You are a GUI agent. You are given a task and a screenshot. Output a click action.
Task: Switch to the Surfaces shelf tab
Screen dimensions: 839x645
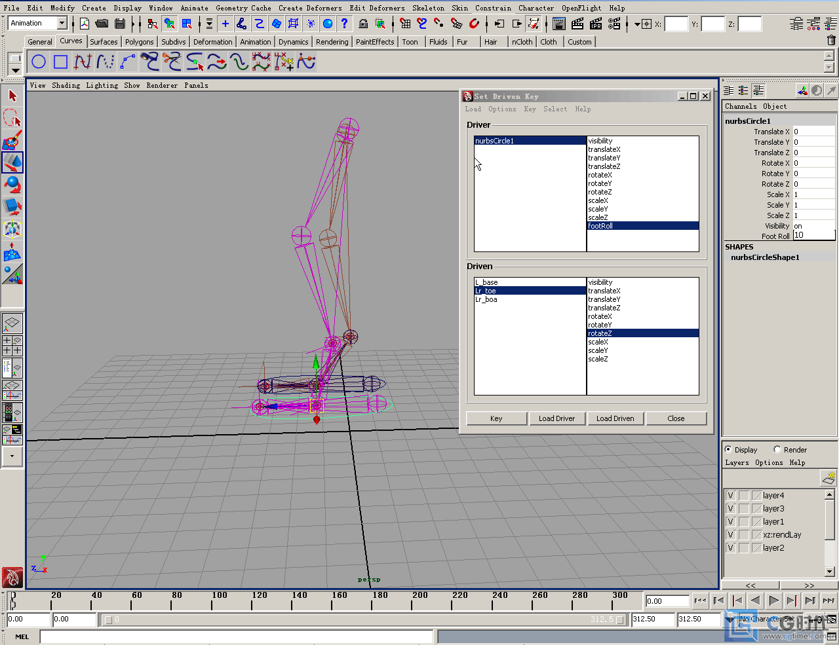tap(104, 41)
